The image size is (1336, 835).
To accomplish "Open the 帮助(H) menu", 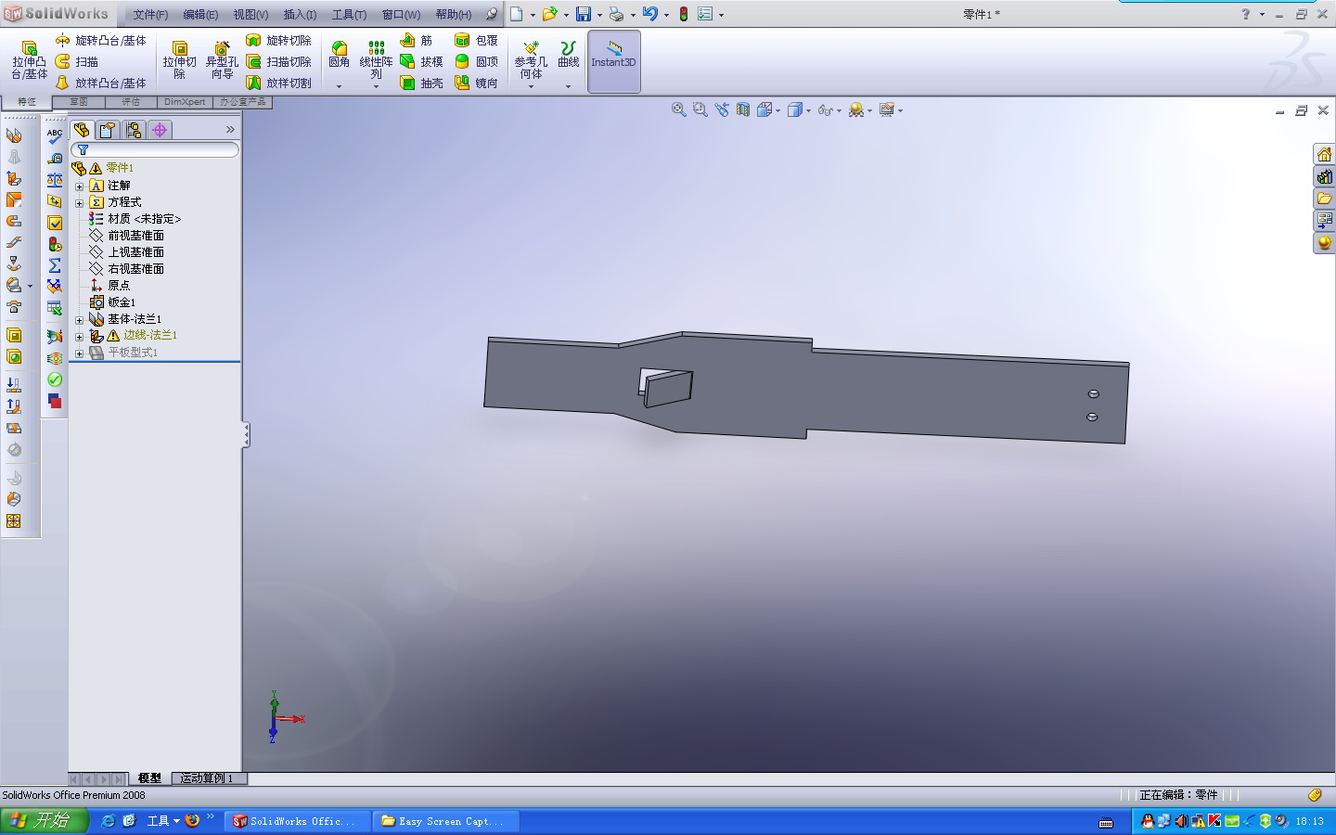I will 454,15.
